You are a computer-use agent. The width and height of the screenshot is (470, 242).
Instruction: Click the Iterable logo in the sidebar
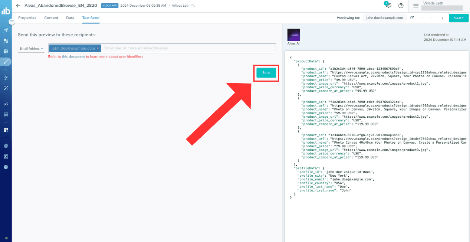(x=6, y=11)
